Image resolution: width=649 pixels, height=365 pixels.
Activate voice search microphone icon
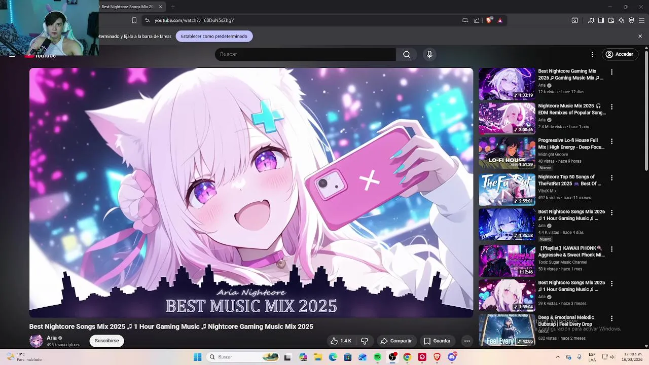click(429, 54)
